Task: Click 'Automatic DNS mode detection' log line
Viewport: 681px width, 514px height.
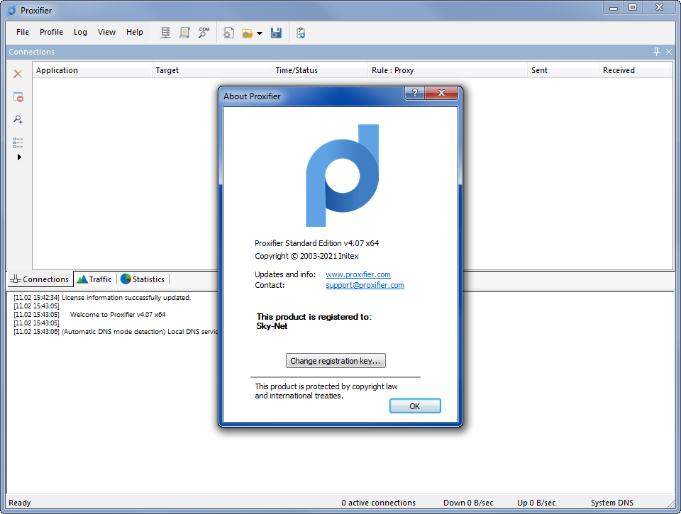Action: pos(116,331)
